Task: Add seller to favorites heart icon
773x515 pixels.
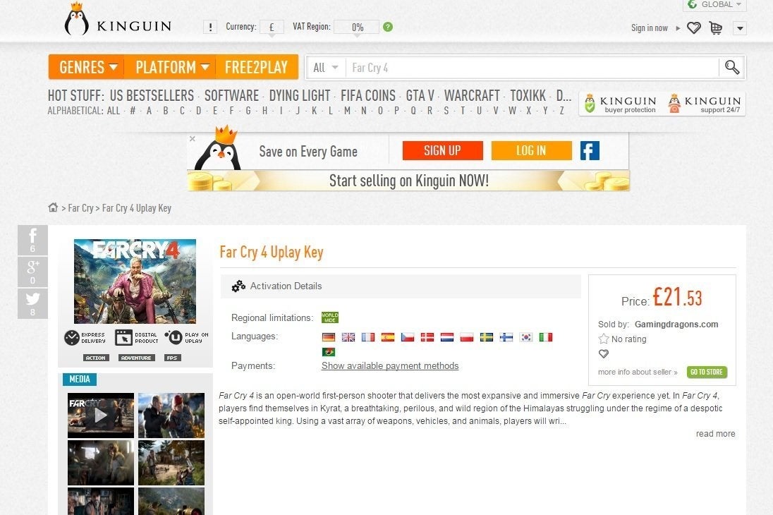Action: (603, 354)
